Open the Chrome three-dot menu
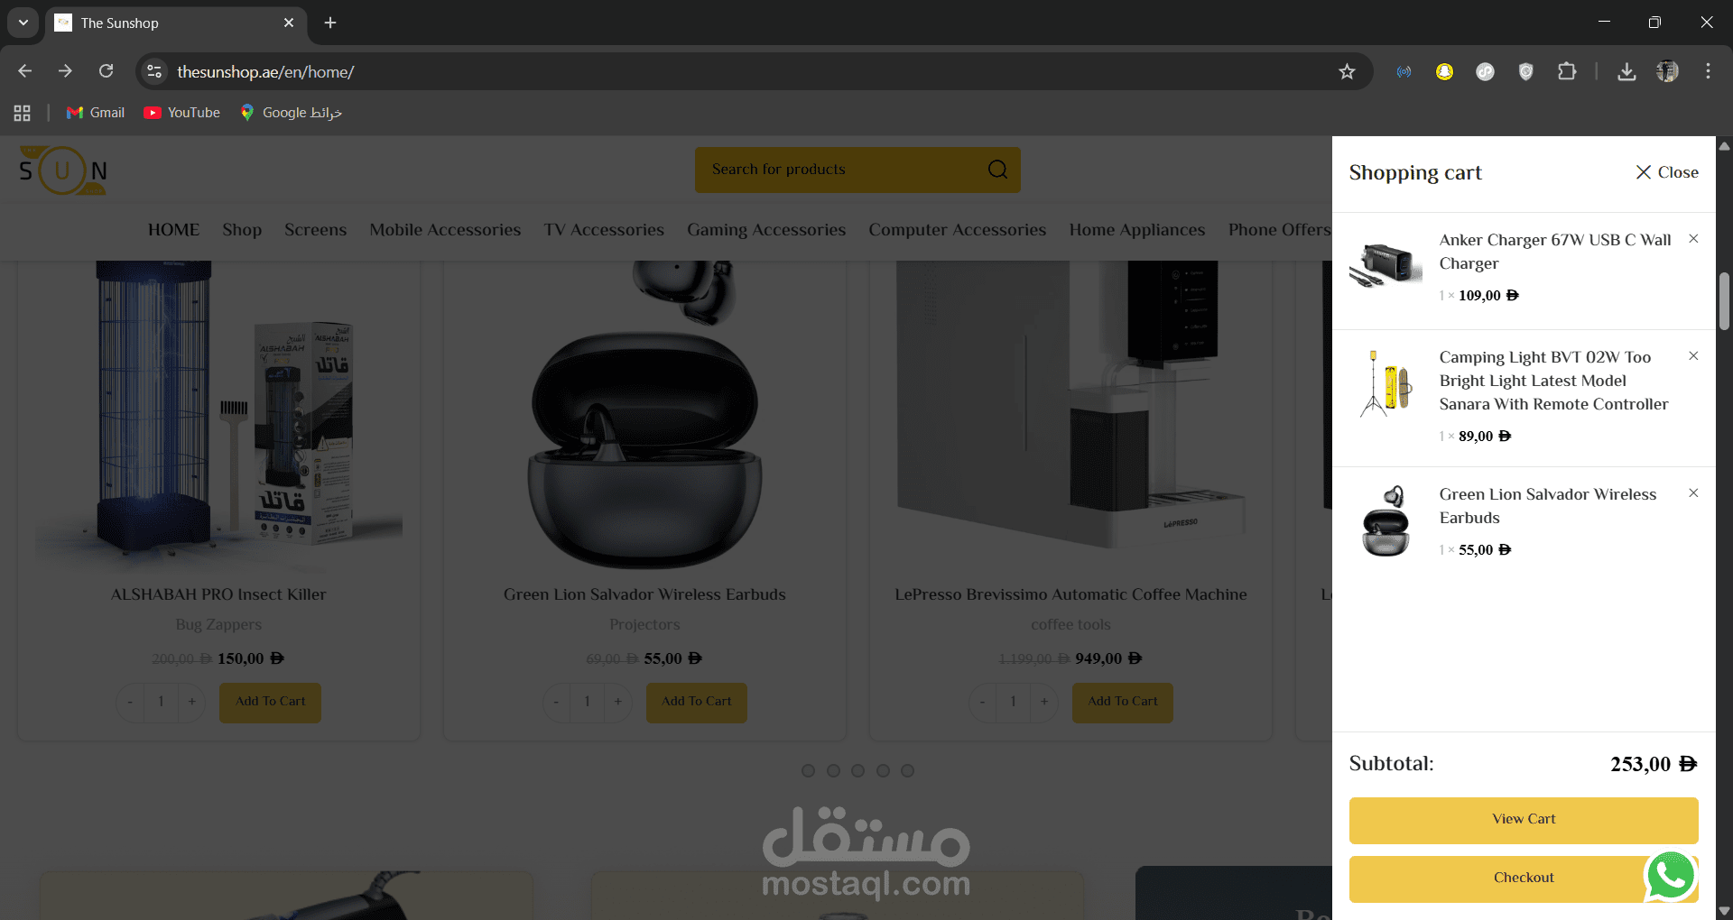 1708,72
